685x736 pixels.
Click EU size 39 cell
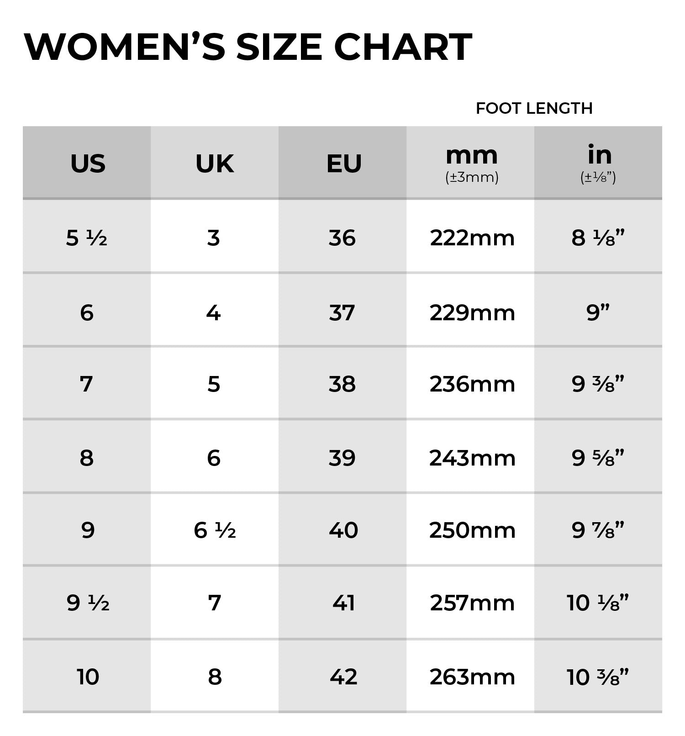342,458
